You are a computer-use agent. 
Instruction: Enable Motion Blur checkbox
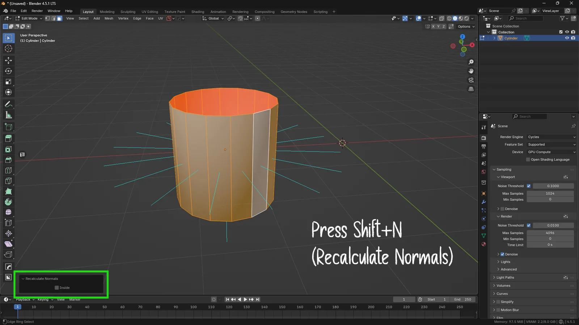click(x=498, y=310)
